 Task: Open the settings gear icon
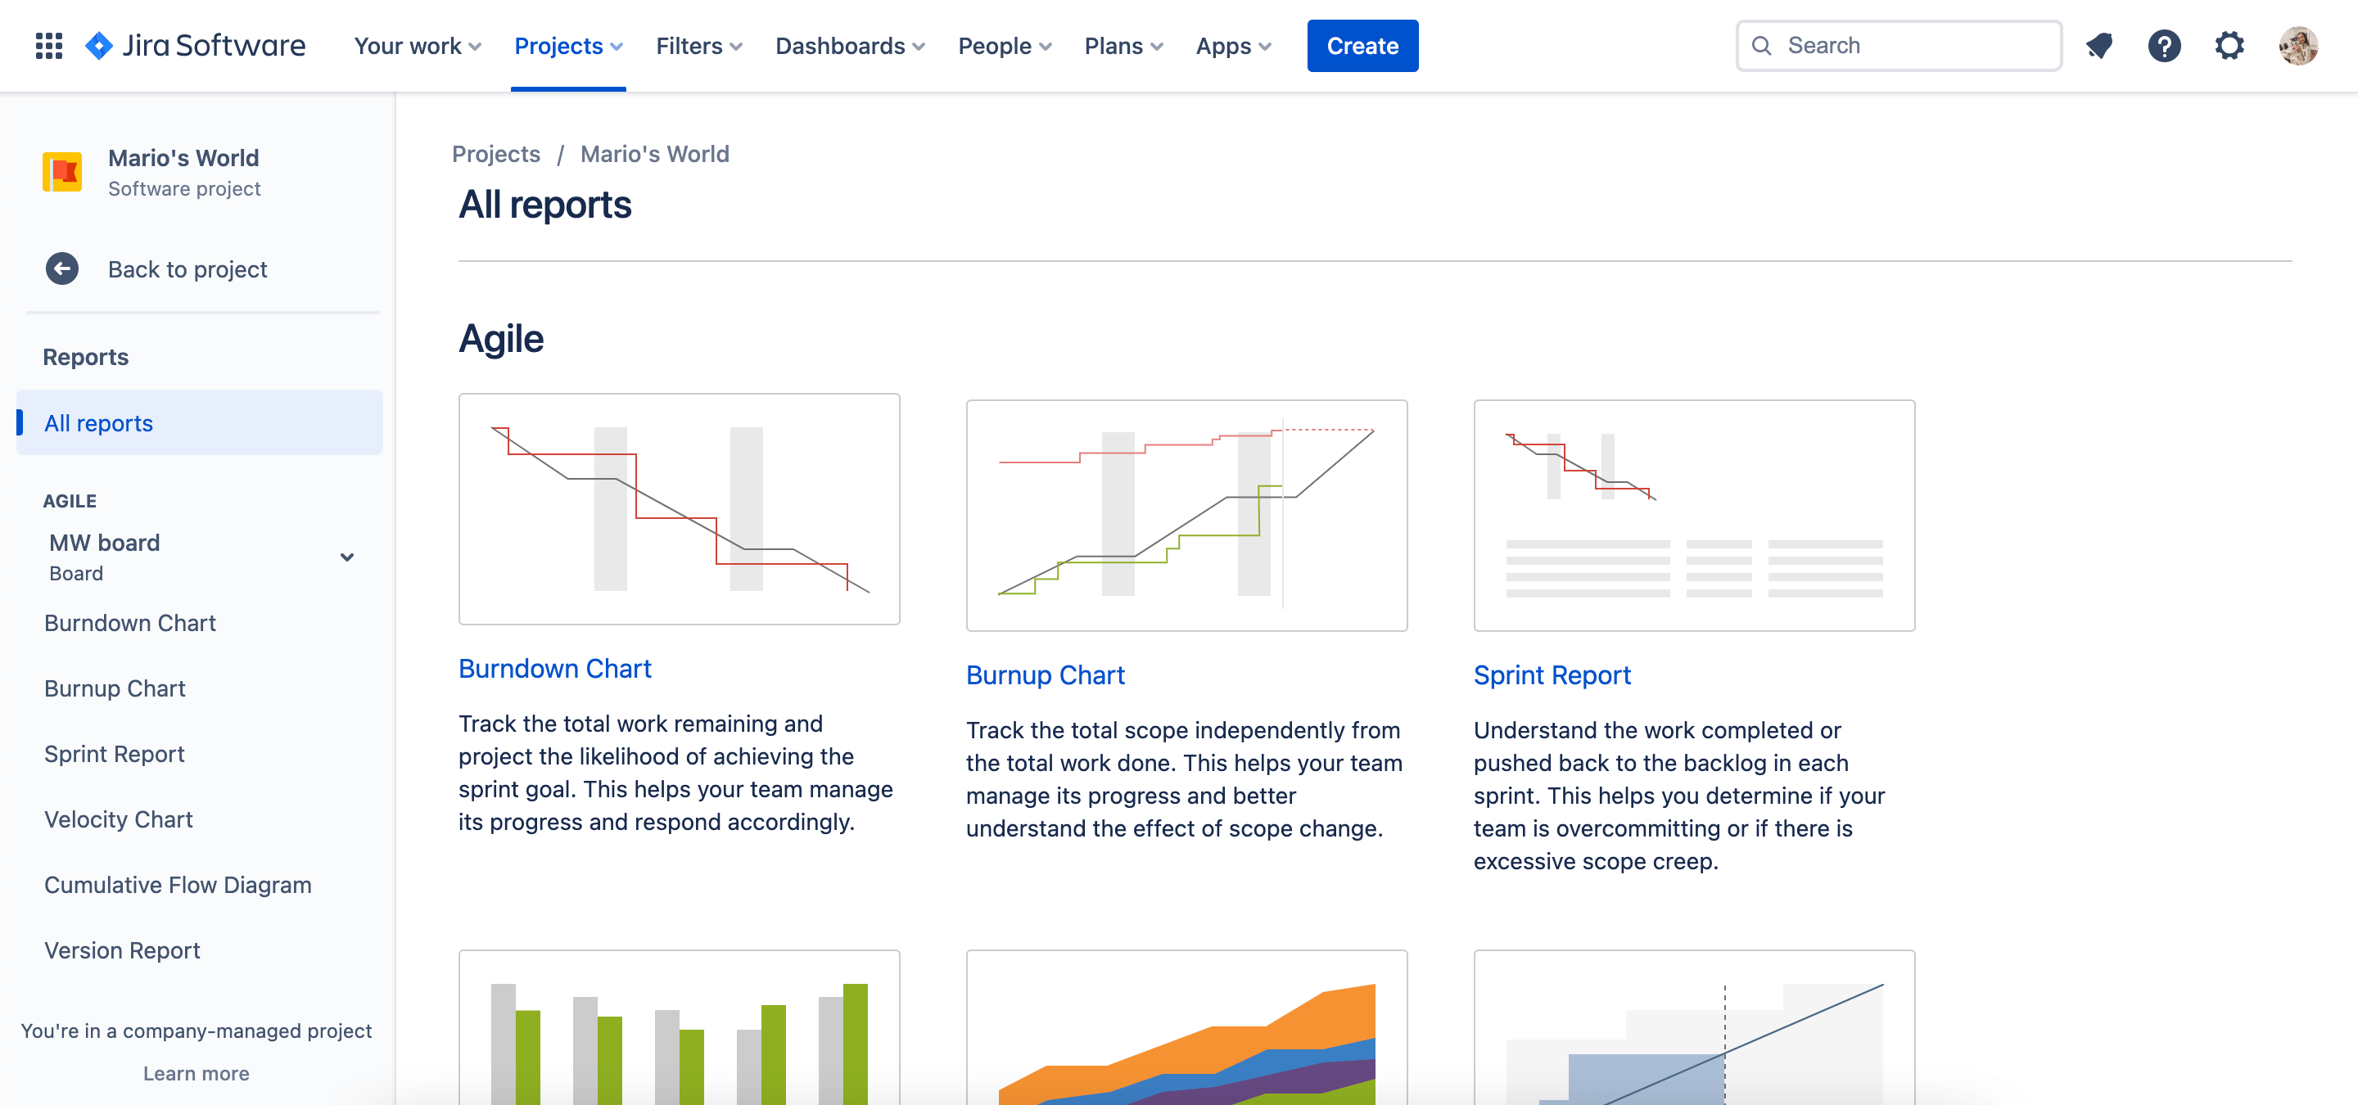coord(2232,45)
